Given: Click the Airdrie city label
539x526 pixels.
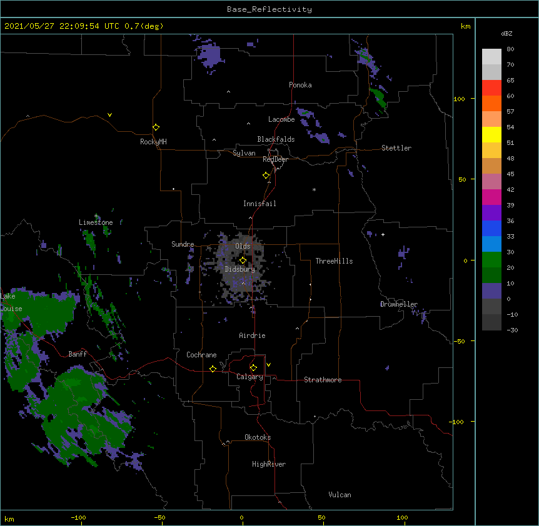Looking at the screenshot, I should [252, 335].
